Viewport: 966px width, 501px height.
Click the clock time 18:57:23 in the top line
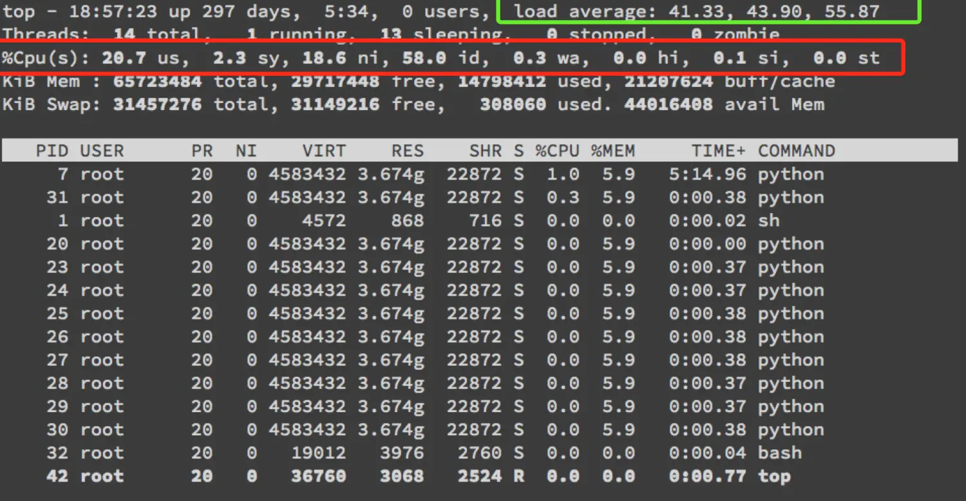113,12
